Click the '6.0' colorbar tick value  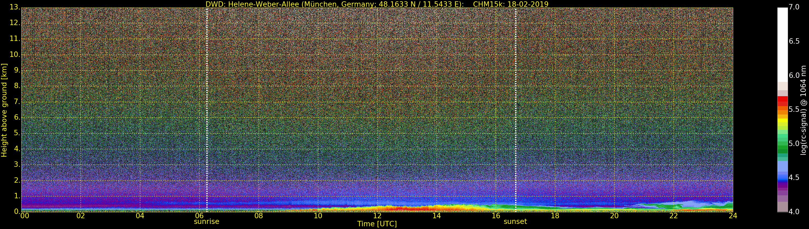pos(794,75)
